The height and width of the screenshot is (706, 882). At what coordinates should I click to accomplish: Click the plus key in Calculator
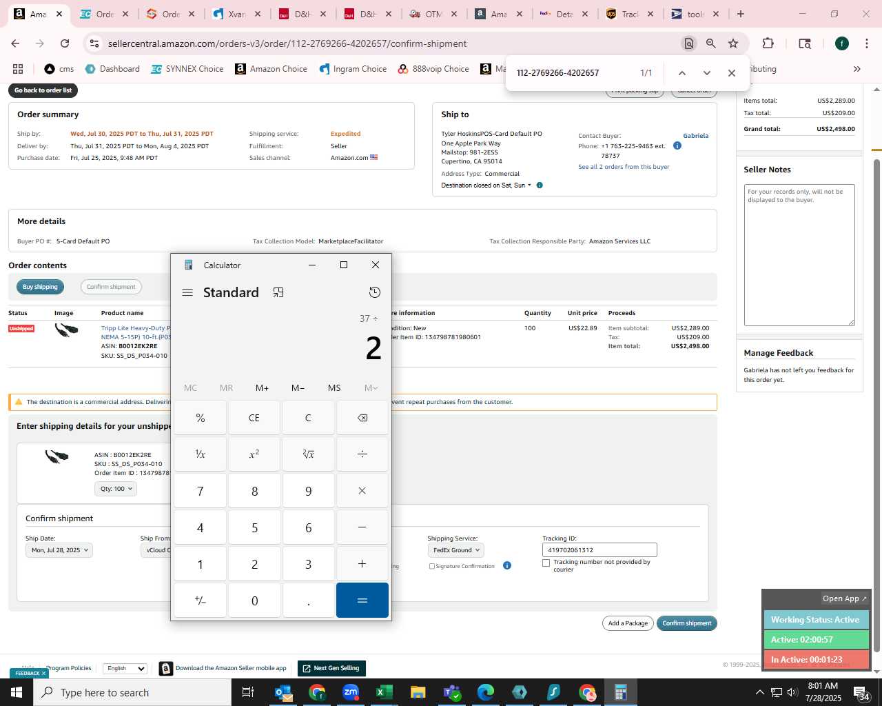pos(362,564)
